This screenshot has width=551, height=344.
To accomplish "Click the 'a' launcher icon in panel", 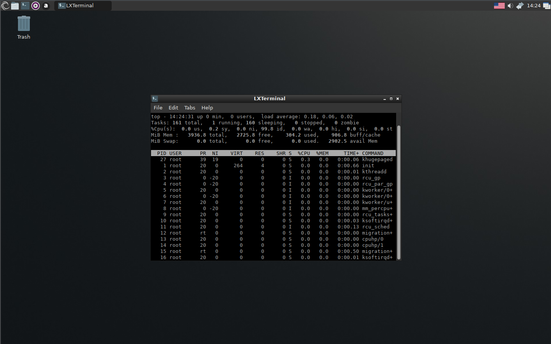I will coord(46,5).
